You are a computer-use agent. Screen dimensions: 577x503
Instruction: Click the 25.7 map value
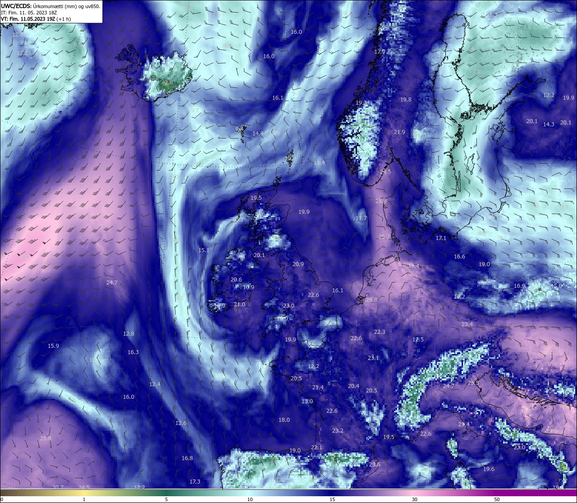pos(384,237)
